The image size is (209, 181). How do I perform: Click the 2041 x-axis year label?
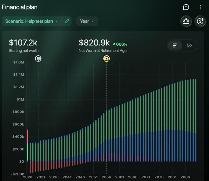pos(67,177)
